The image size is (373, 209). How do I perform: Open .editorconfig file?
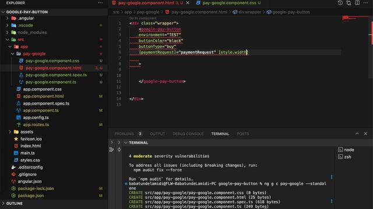(30, 167)
